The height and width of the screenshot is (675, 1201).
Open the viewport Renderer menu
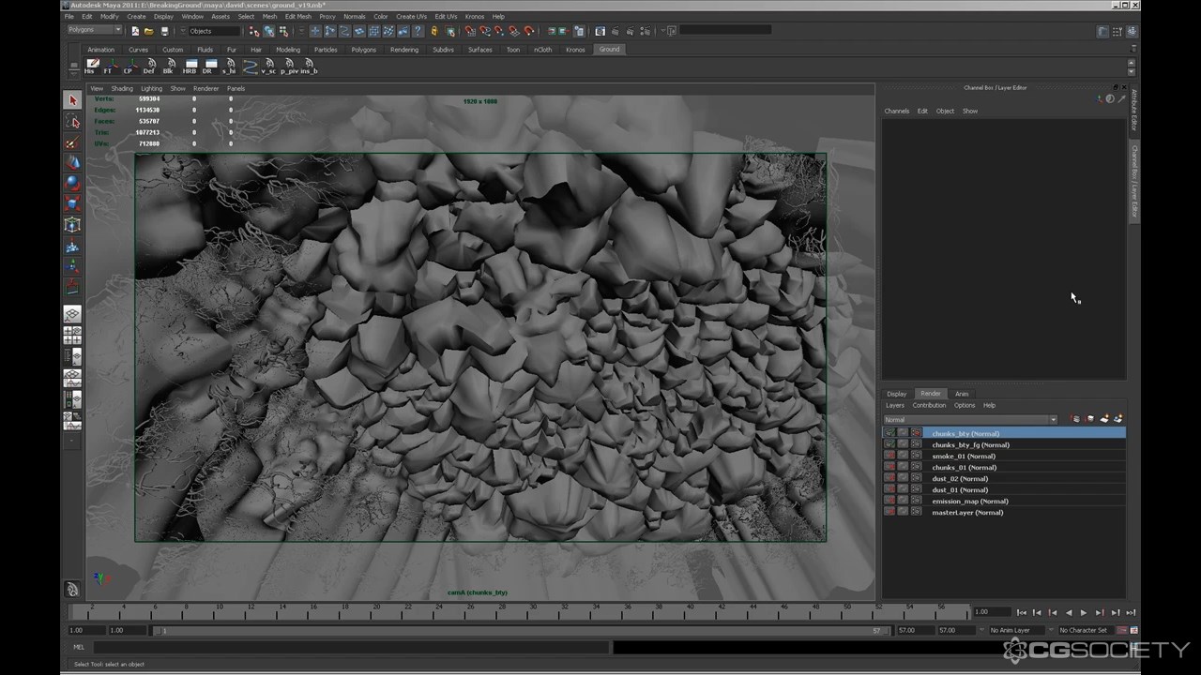[x=205, y=88]
